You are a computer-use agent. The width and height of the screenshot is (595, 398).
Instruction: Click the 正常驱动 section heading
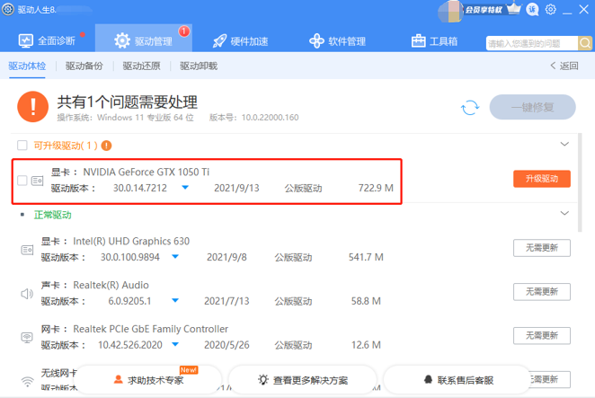(x=52, y=215)
